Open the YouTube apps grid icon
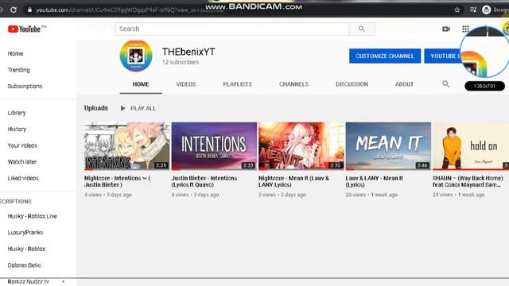The image size is (509, 286). tap(465, 29)
